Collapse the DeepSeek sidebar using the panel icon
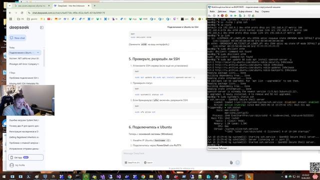The width and height of the screenshot is (320, 180). click(41, 27)
